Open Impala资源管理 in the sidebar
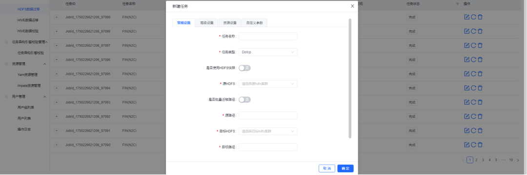Screen dimensions: 527x175 click(29, 86)
